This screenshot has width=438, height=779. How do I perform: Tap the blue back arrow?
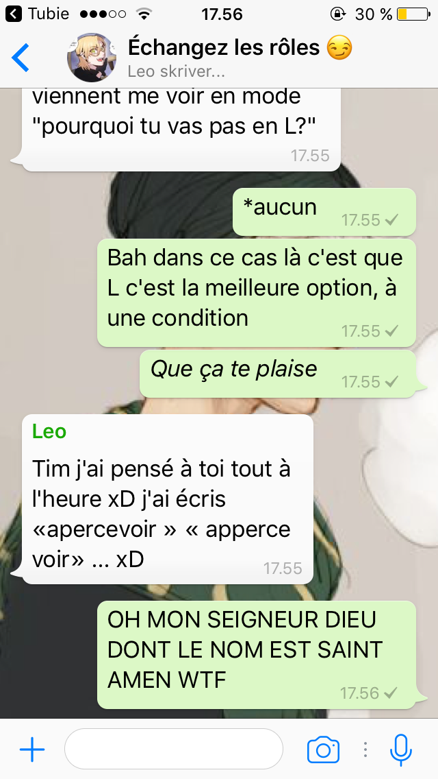pos(21,58)
